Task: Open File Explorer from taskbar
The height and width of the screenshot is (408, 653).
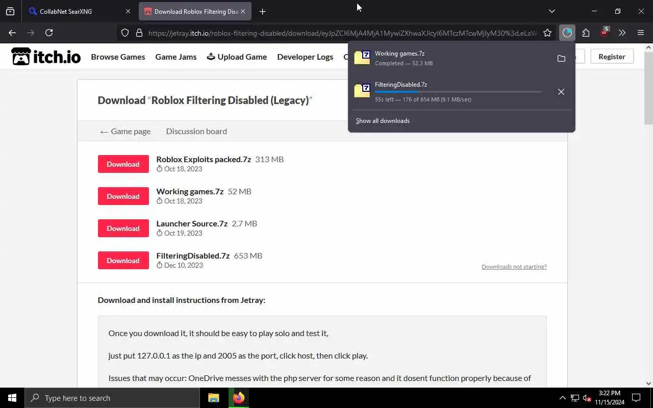Action: (214, 398)
